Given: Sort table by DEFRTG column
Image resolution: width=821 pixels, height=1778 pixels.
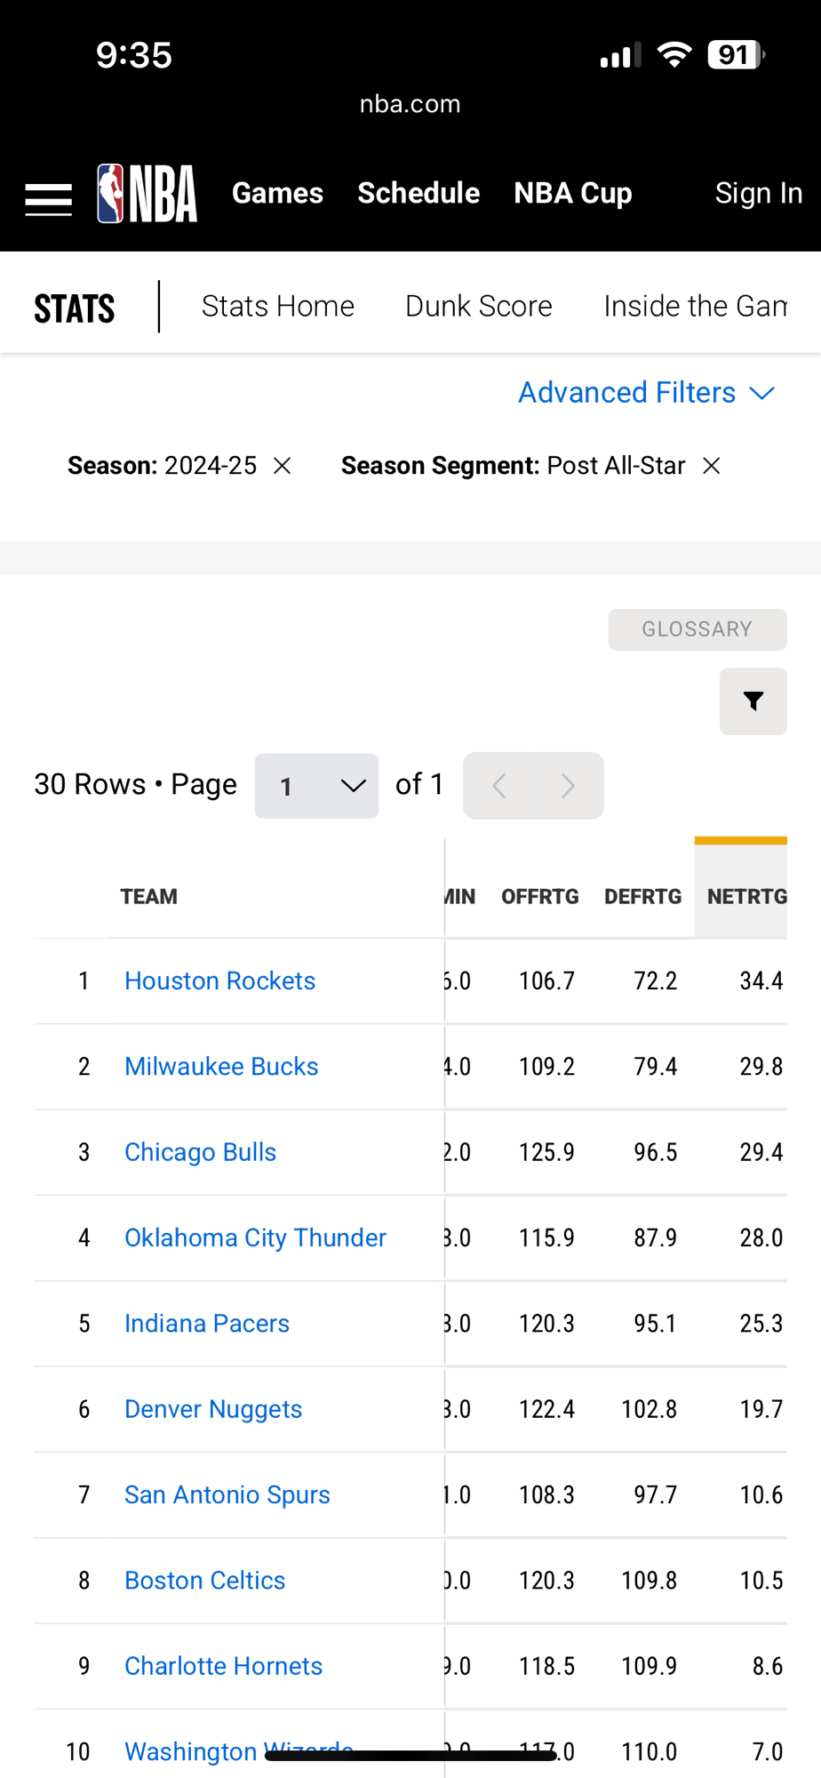Looking at the screenshot, I should 642,896.
